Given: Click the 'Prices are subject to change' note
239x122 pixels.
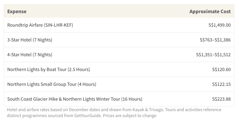Looking at the screenshot, I should coord(130,116).
